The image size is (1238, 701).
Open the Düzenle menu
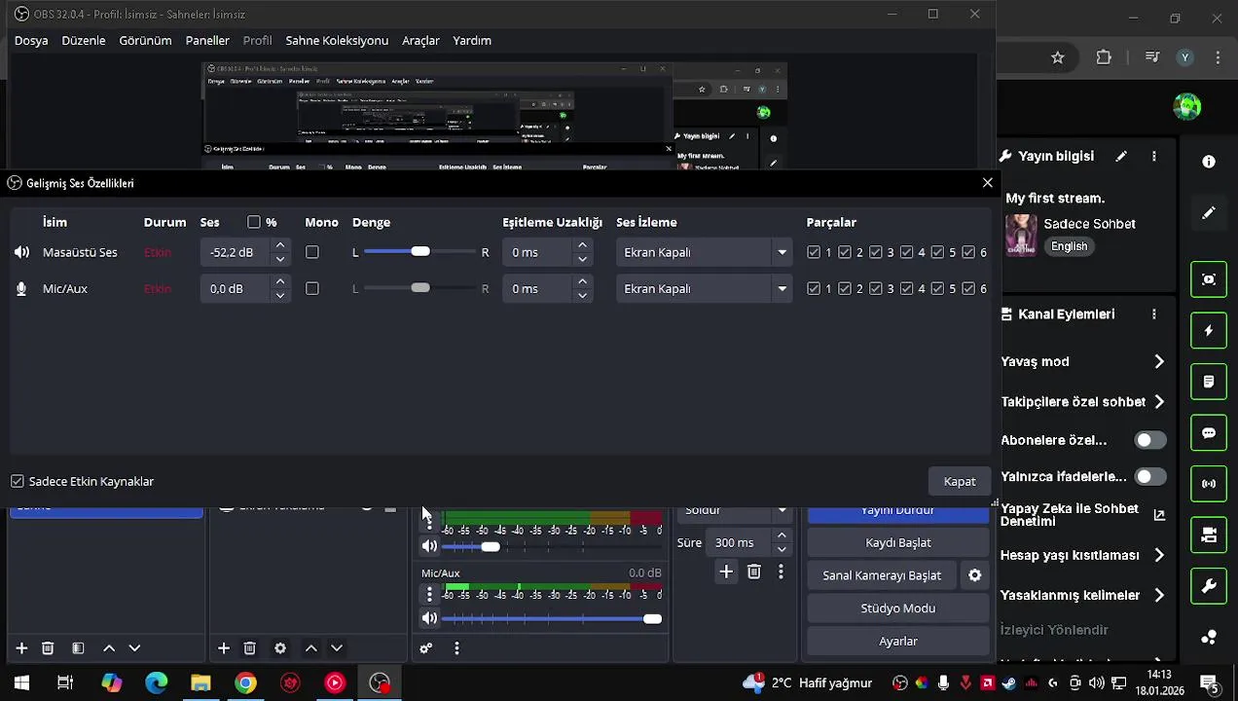(x=84, y=41)
